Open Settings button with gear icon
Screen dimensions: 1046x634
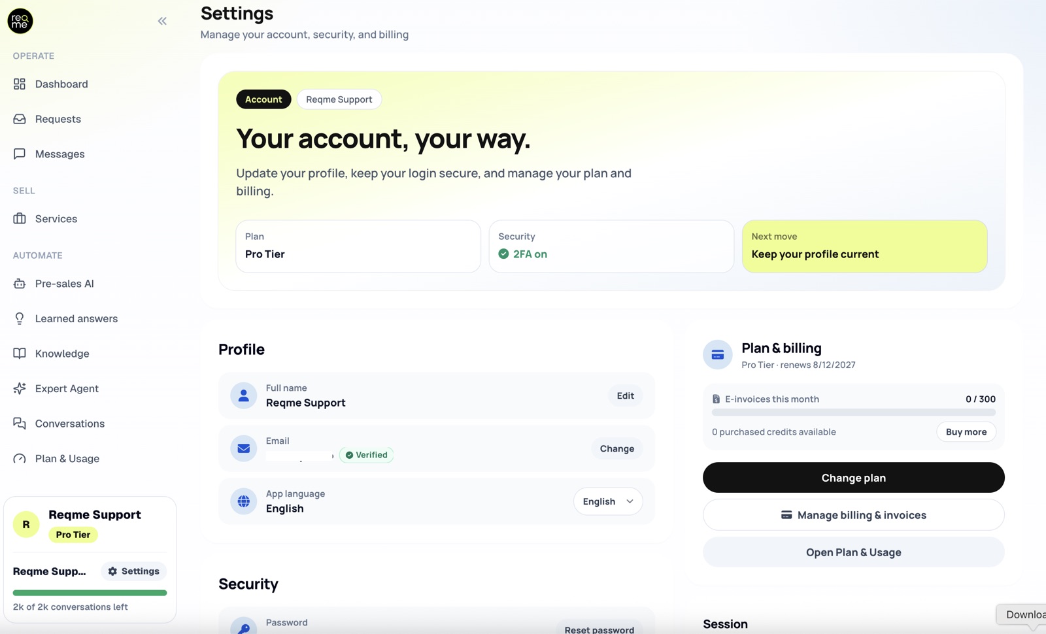point(134,571)
